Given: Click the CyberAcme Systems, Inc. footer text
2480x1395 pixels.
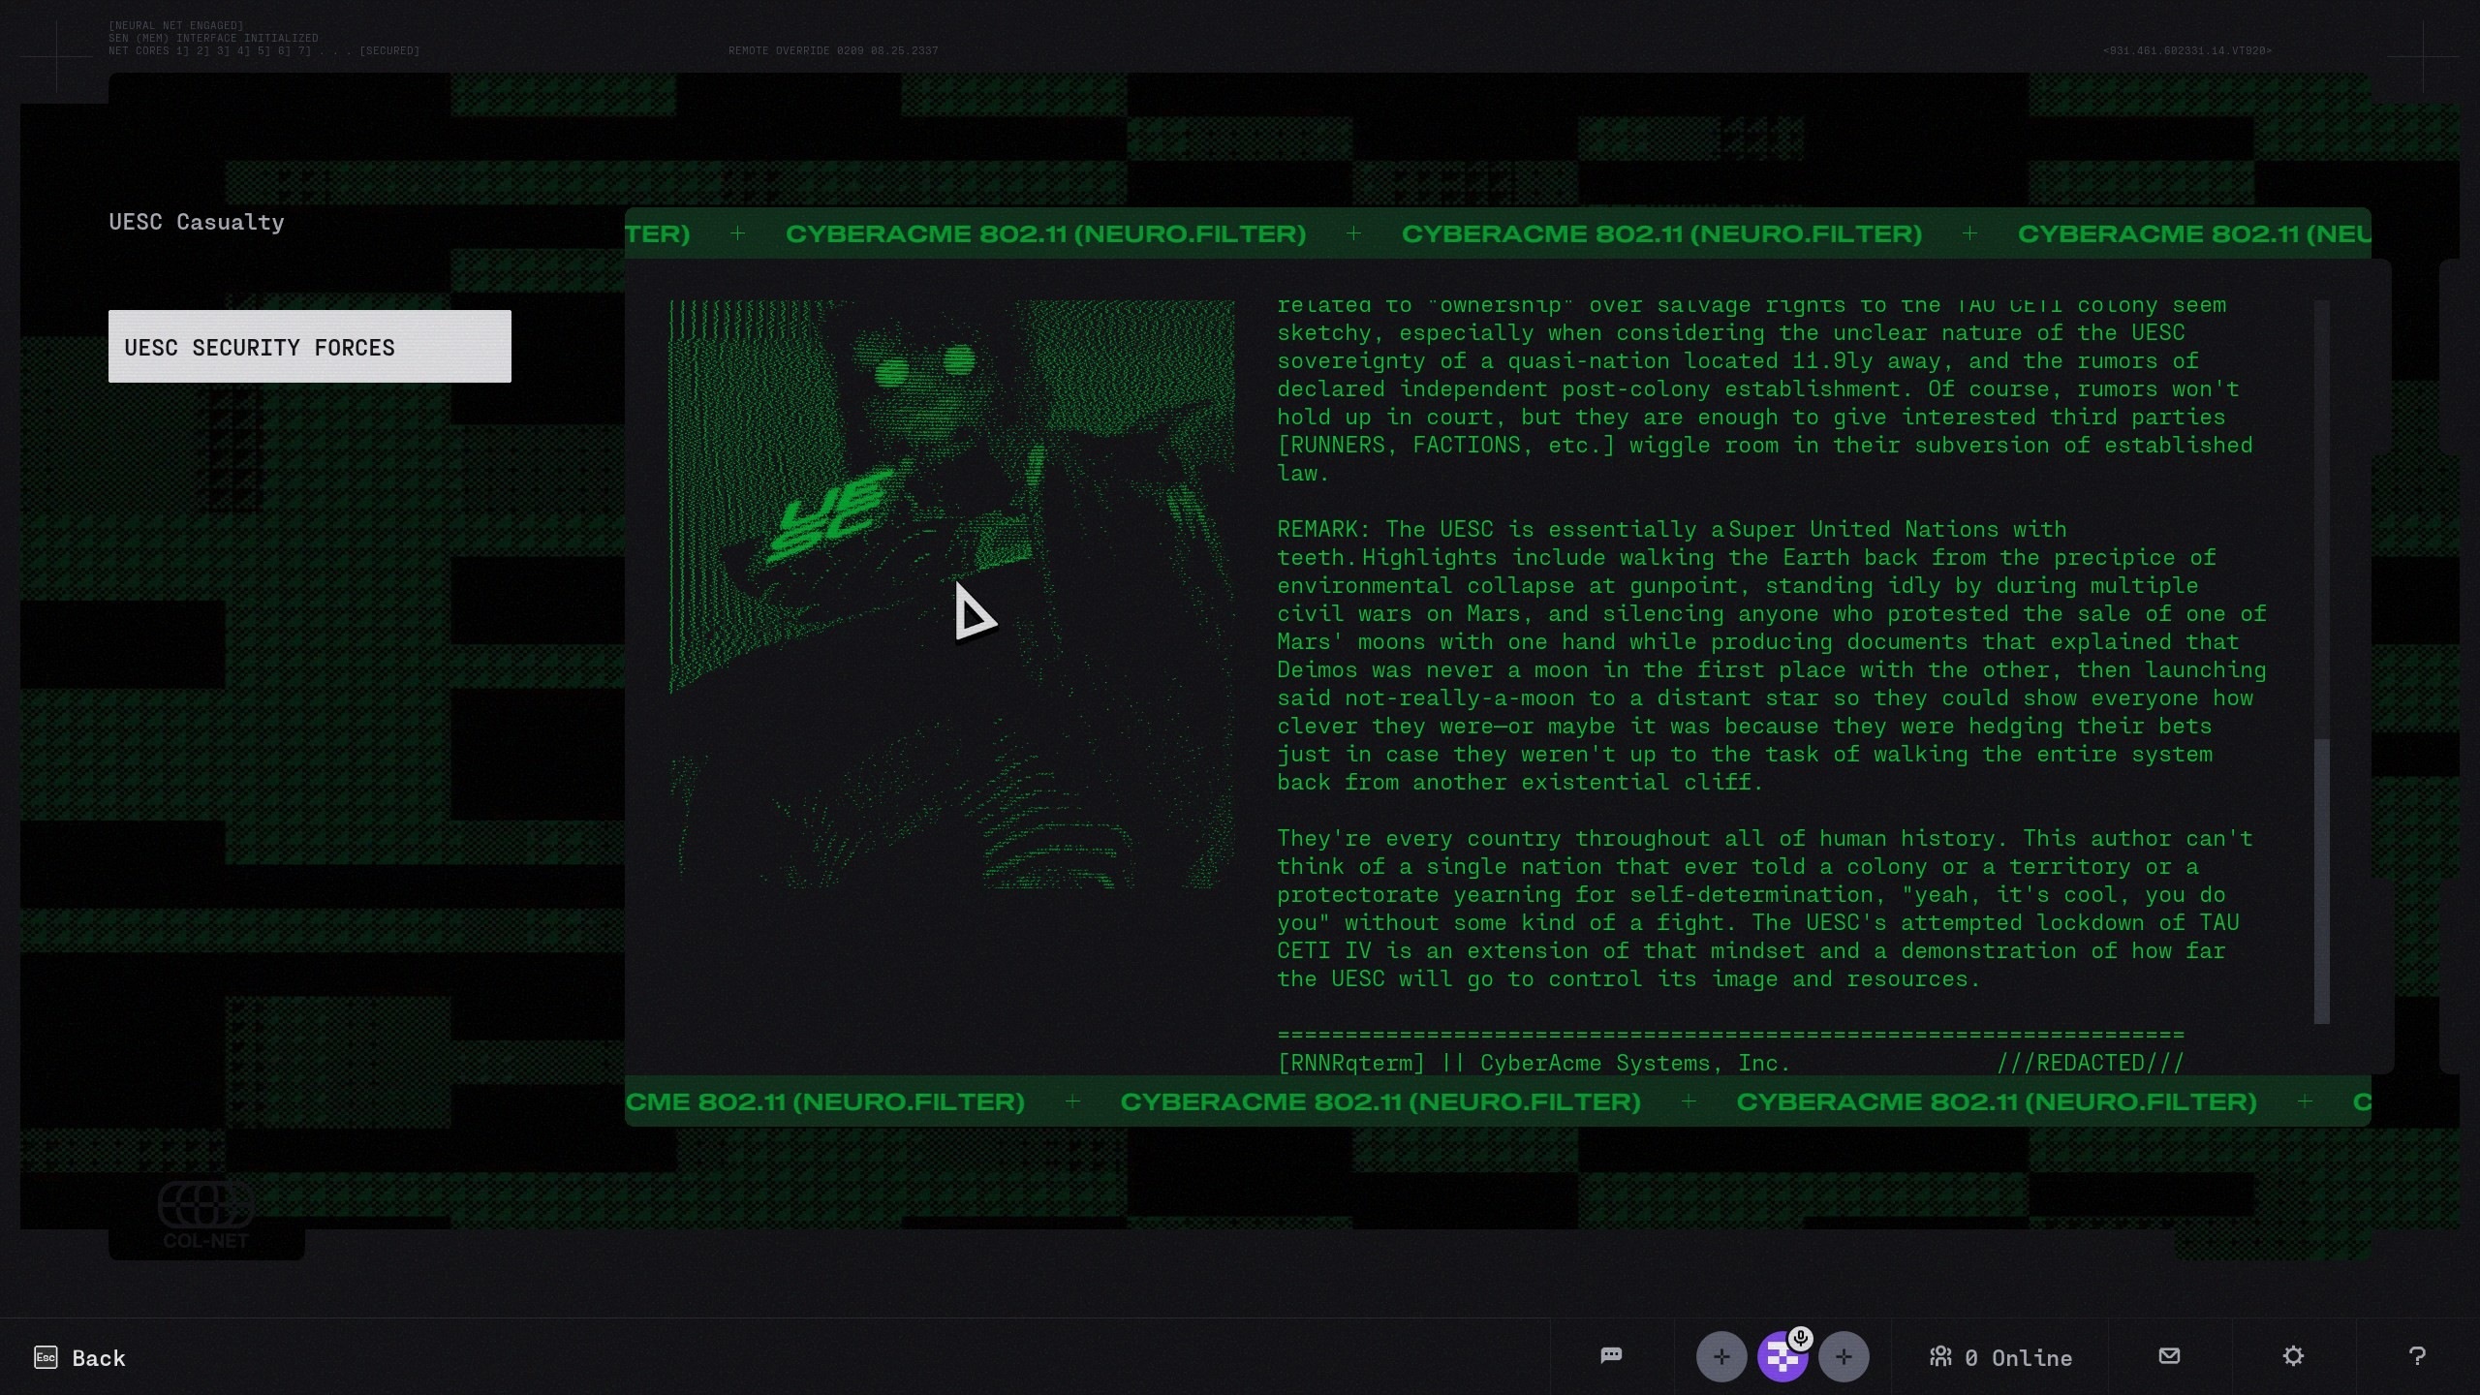Looking at the screenshot, I should (1634, 1063).
